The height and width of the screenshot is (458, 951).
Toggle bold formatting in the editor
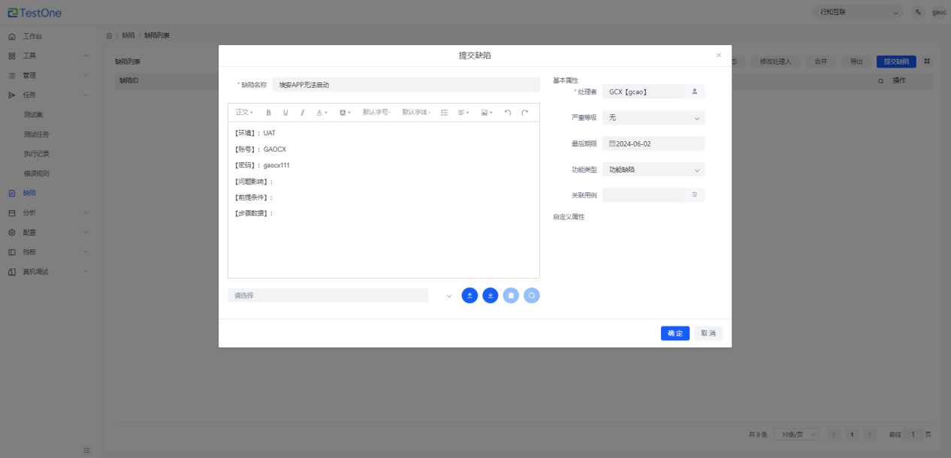click(x=268, y=113)
